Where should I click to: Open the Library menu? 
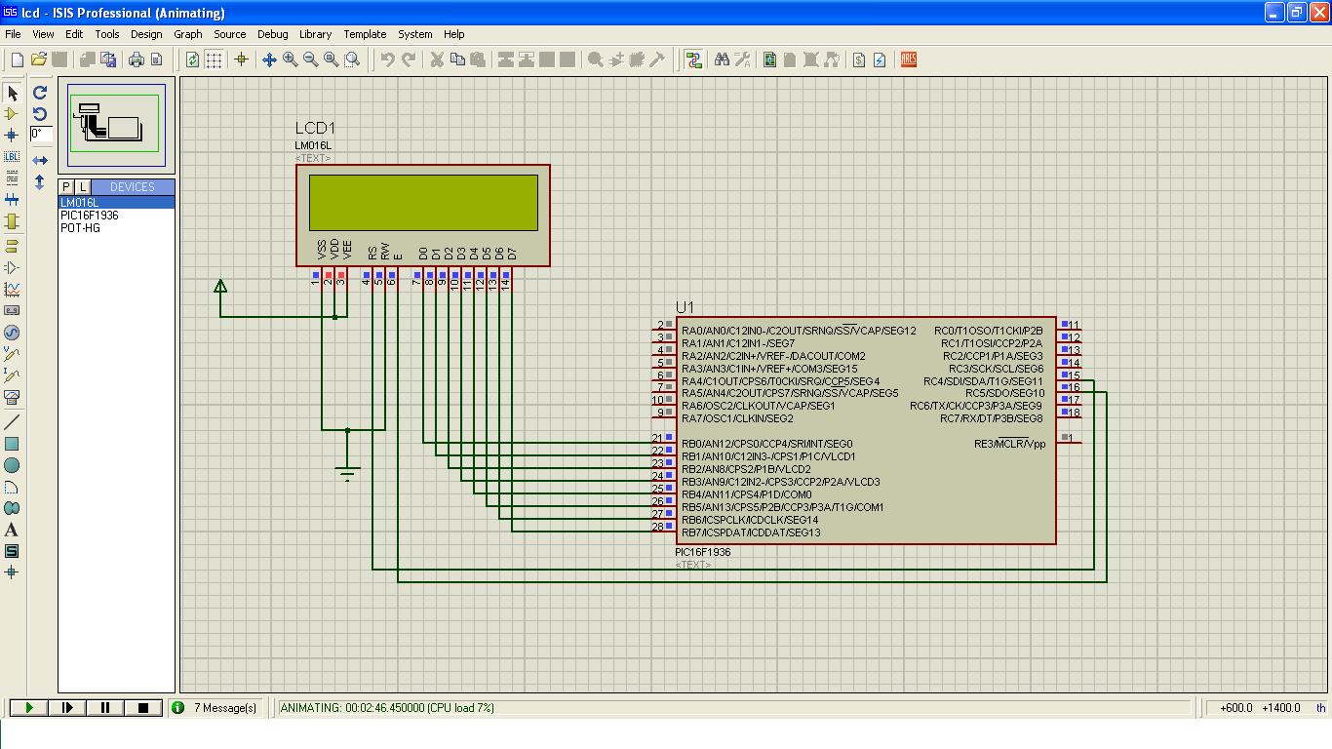(x=315, y=34)
